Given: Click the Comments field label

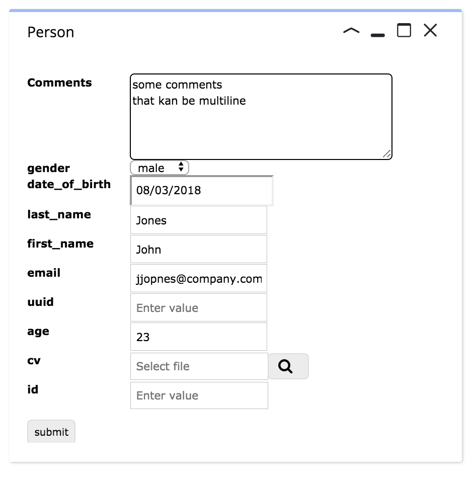Looking at the screenshot, I should click(59, 83).
